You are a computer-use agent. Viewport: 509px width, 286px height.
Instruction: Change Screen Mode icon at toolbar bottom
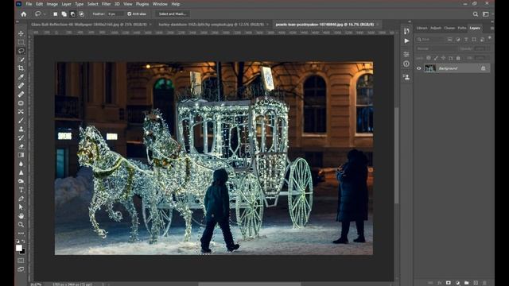pos(21,269)
